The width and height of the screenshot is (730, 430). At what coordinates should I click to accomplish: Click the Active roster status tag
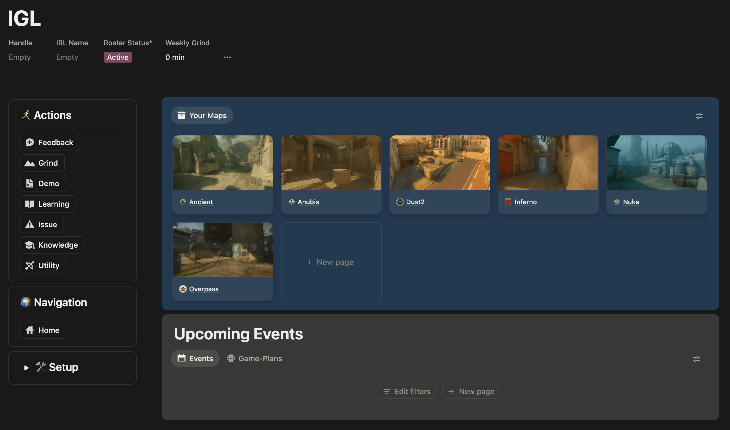click(118, 57)
